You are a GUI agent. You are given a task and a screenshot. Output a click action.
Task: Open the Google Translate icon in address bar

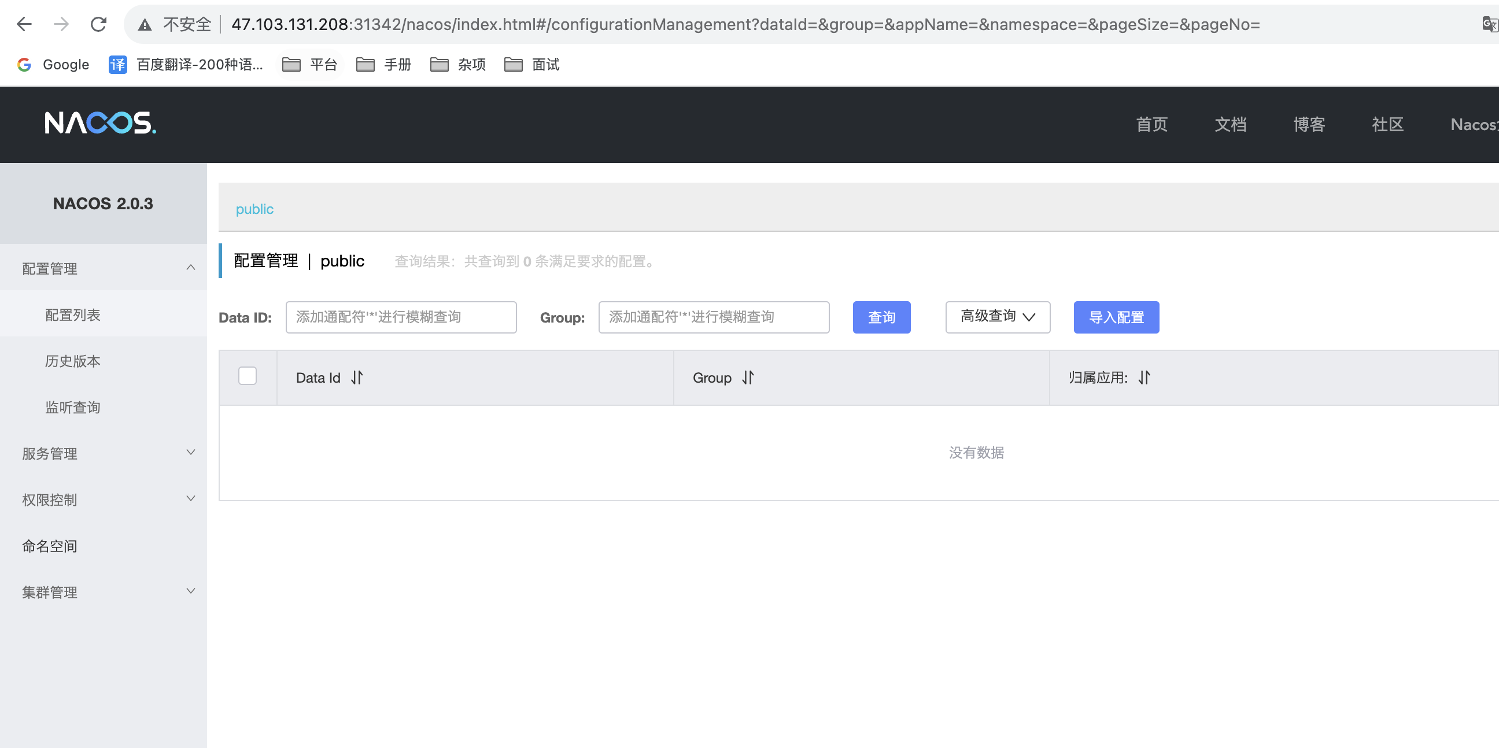(1490, 24)
